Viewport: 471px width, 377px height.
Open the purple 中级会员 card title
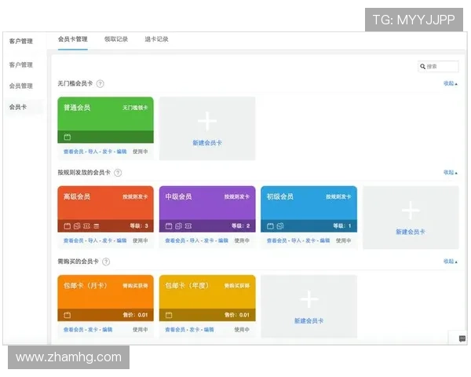click(x=178, y=196)
